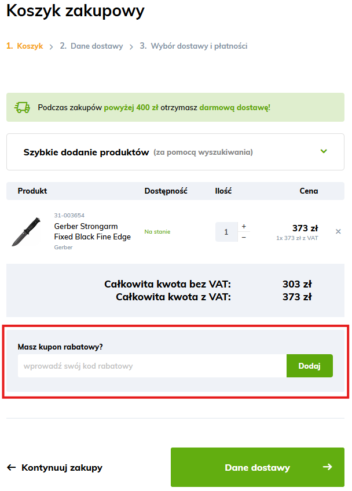Expand the Szybkie dodanie produktów chevron

(x=324, y=151)
